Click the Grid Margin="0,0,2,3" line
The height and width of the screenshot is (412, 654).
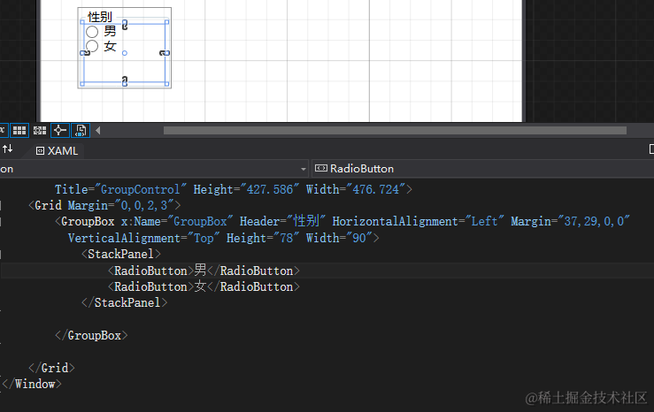(104, 205)
